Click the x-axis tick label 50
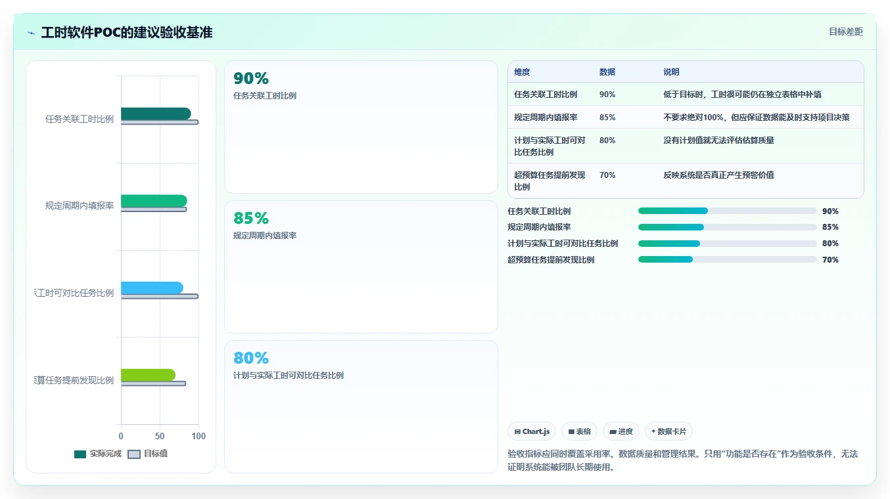 160,436
